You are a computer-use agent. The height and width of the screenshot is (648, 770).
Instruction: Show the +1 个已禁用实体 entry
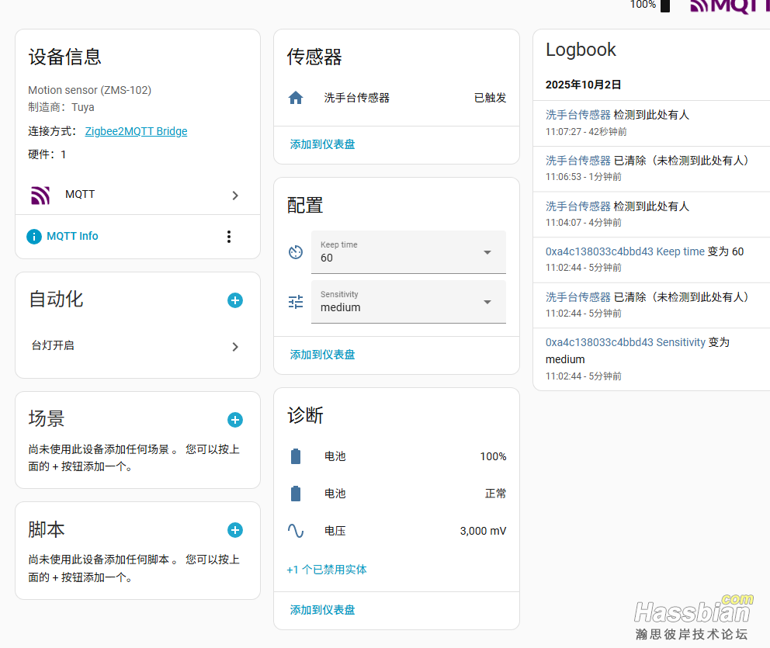coord(327,570)
